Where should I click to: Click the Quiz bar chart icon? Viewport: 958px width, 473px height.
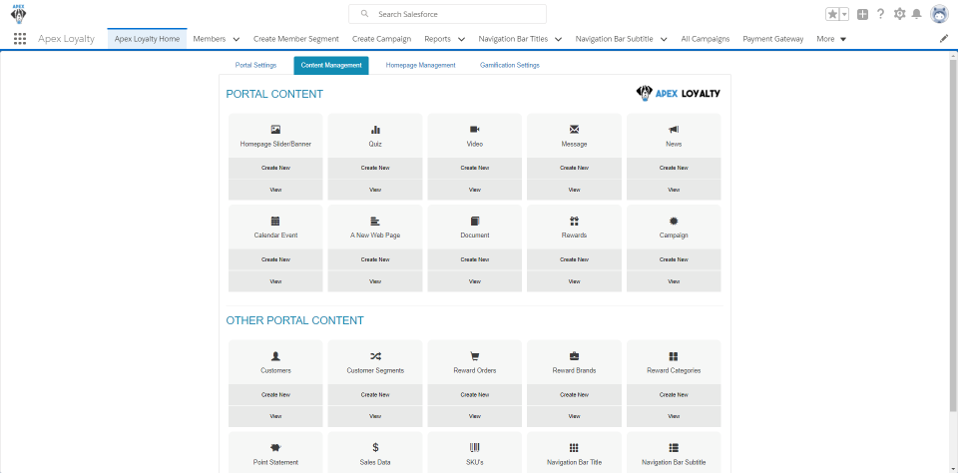(375, 130)
